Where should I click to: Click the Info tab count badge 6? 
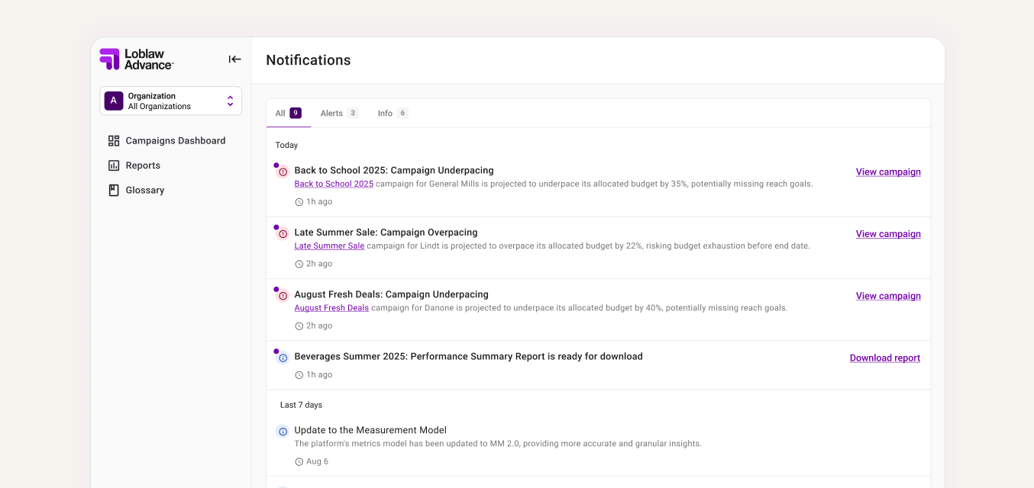click(x=402, y=113)
